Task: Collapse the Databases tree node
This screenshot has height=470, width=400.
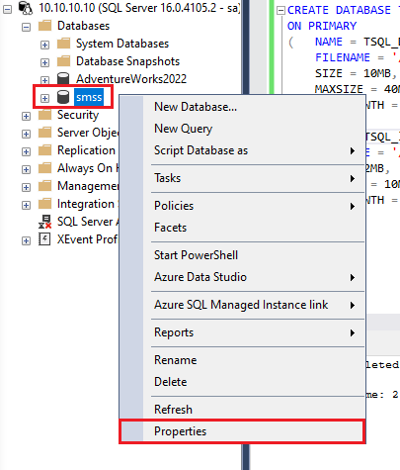Action: 26,27
